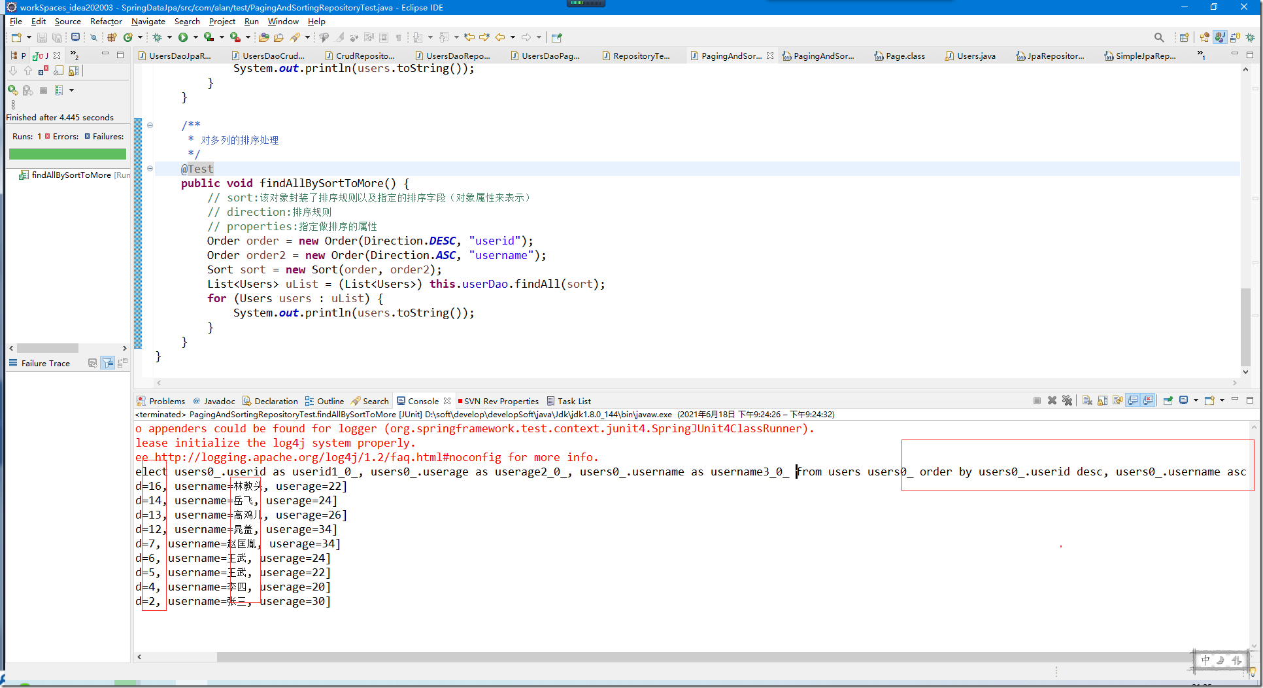1263x688 pixels.
Task: Click the Back navigation arrow icon
Action: pyautogui.click(x=500, y=37)
